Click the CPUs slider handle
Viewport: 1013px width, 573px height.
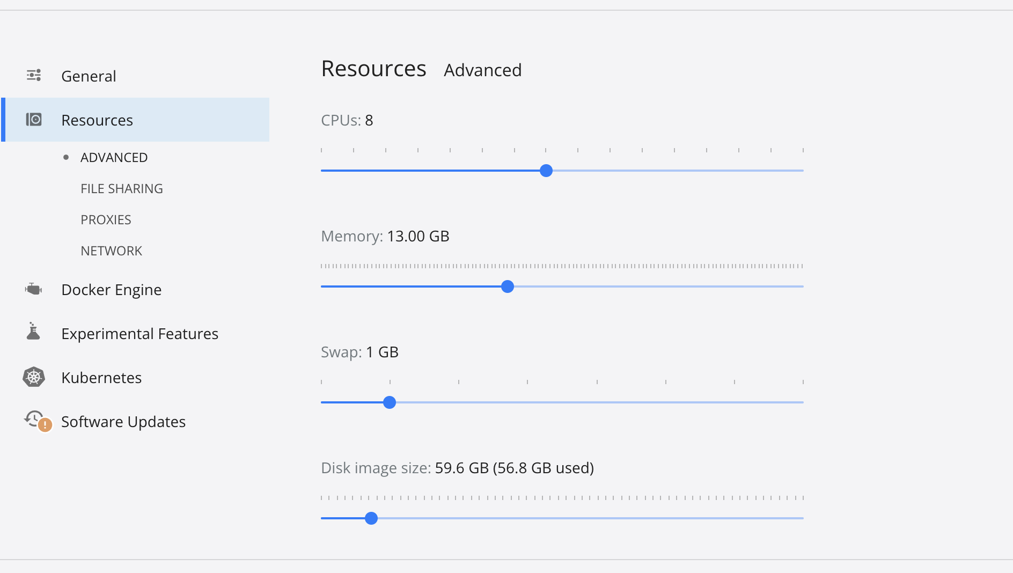(x=546, y=171)
